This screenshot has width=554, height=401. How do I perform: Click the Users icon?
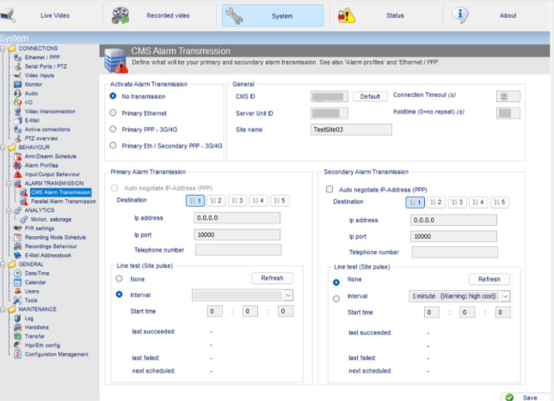(x=18, y=291)
